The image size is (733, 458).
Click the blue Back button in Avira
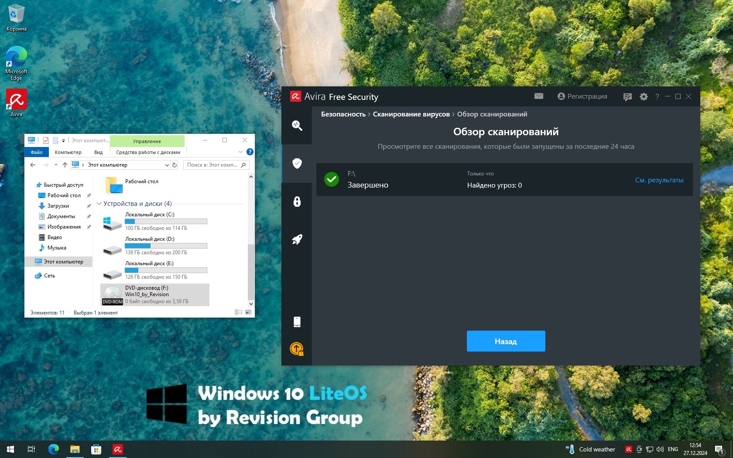pos(506,341)
